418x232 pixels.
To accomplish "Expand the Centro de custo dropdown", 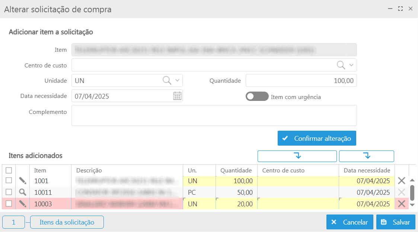I will tap(351, 65).
